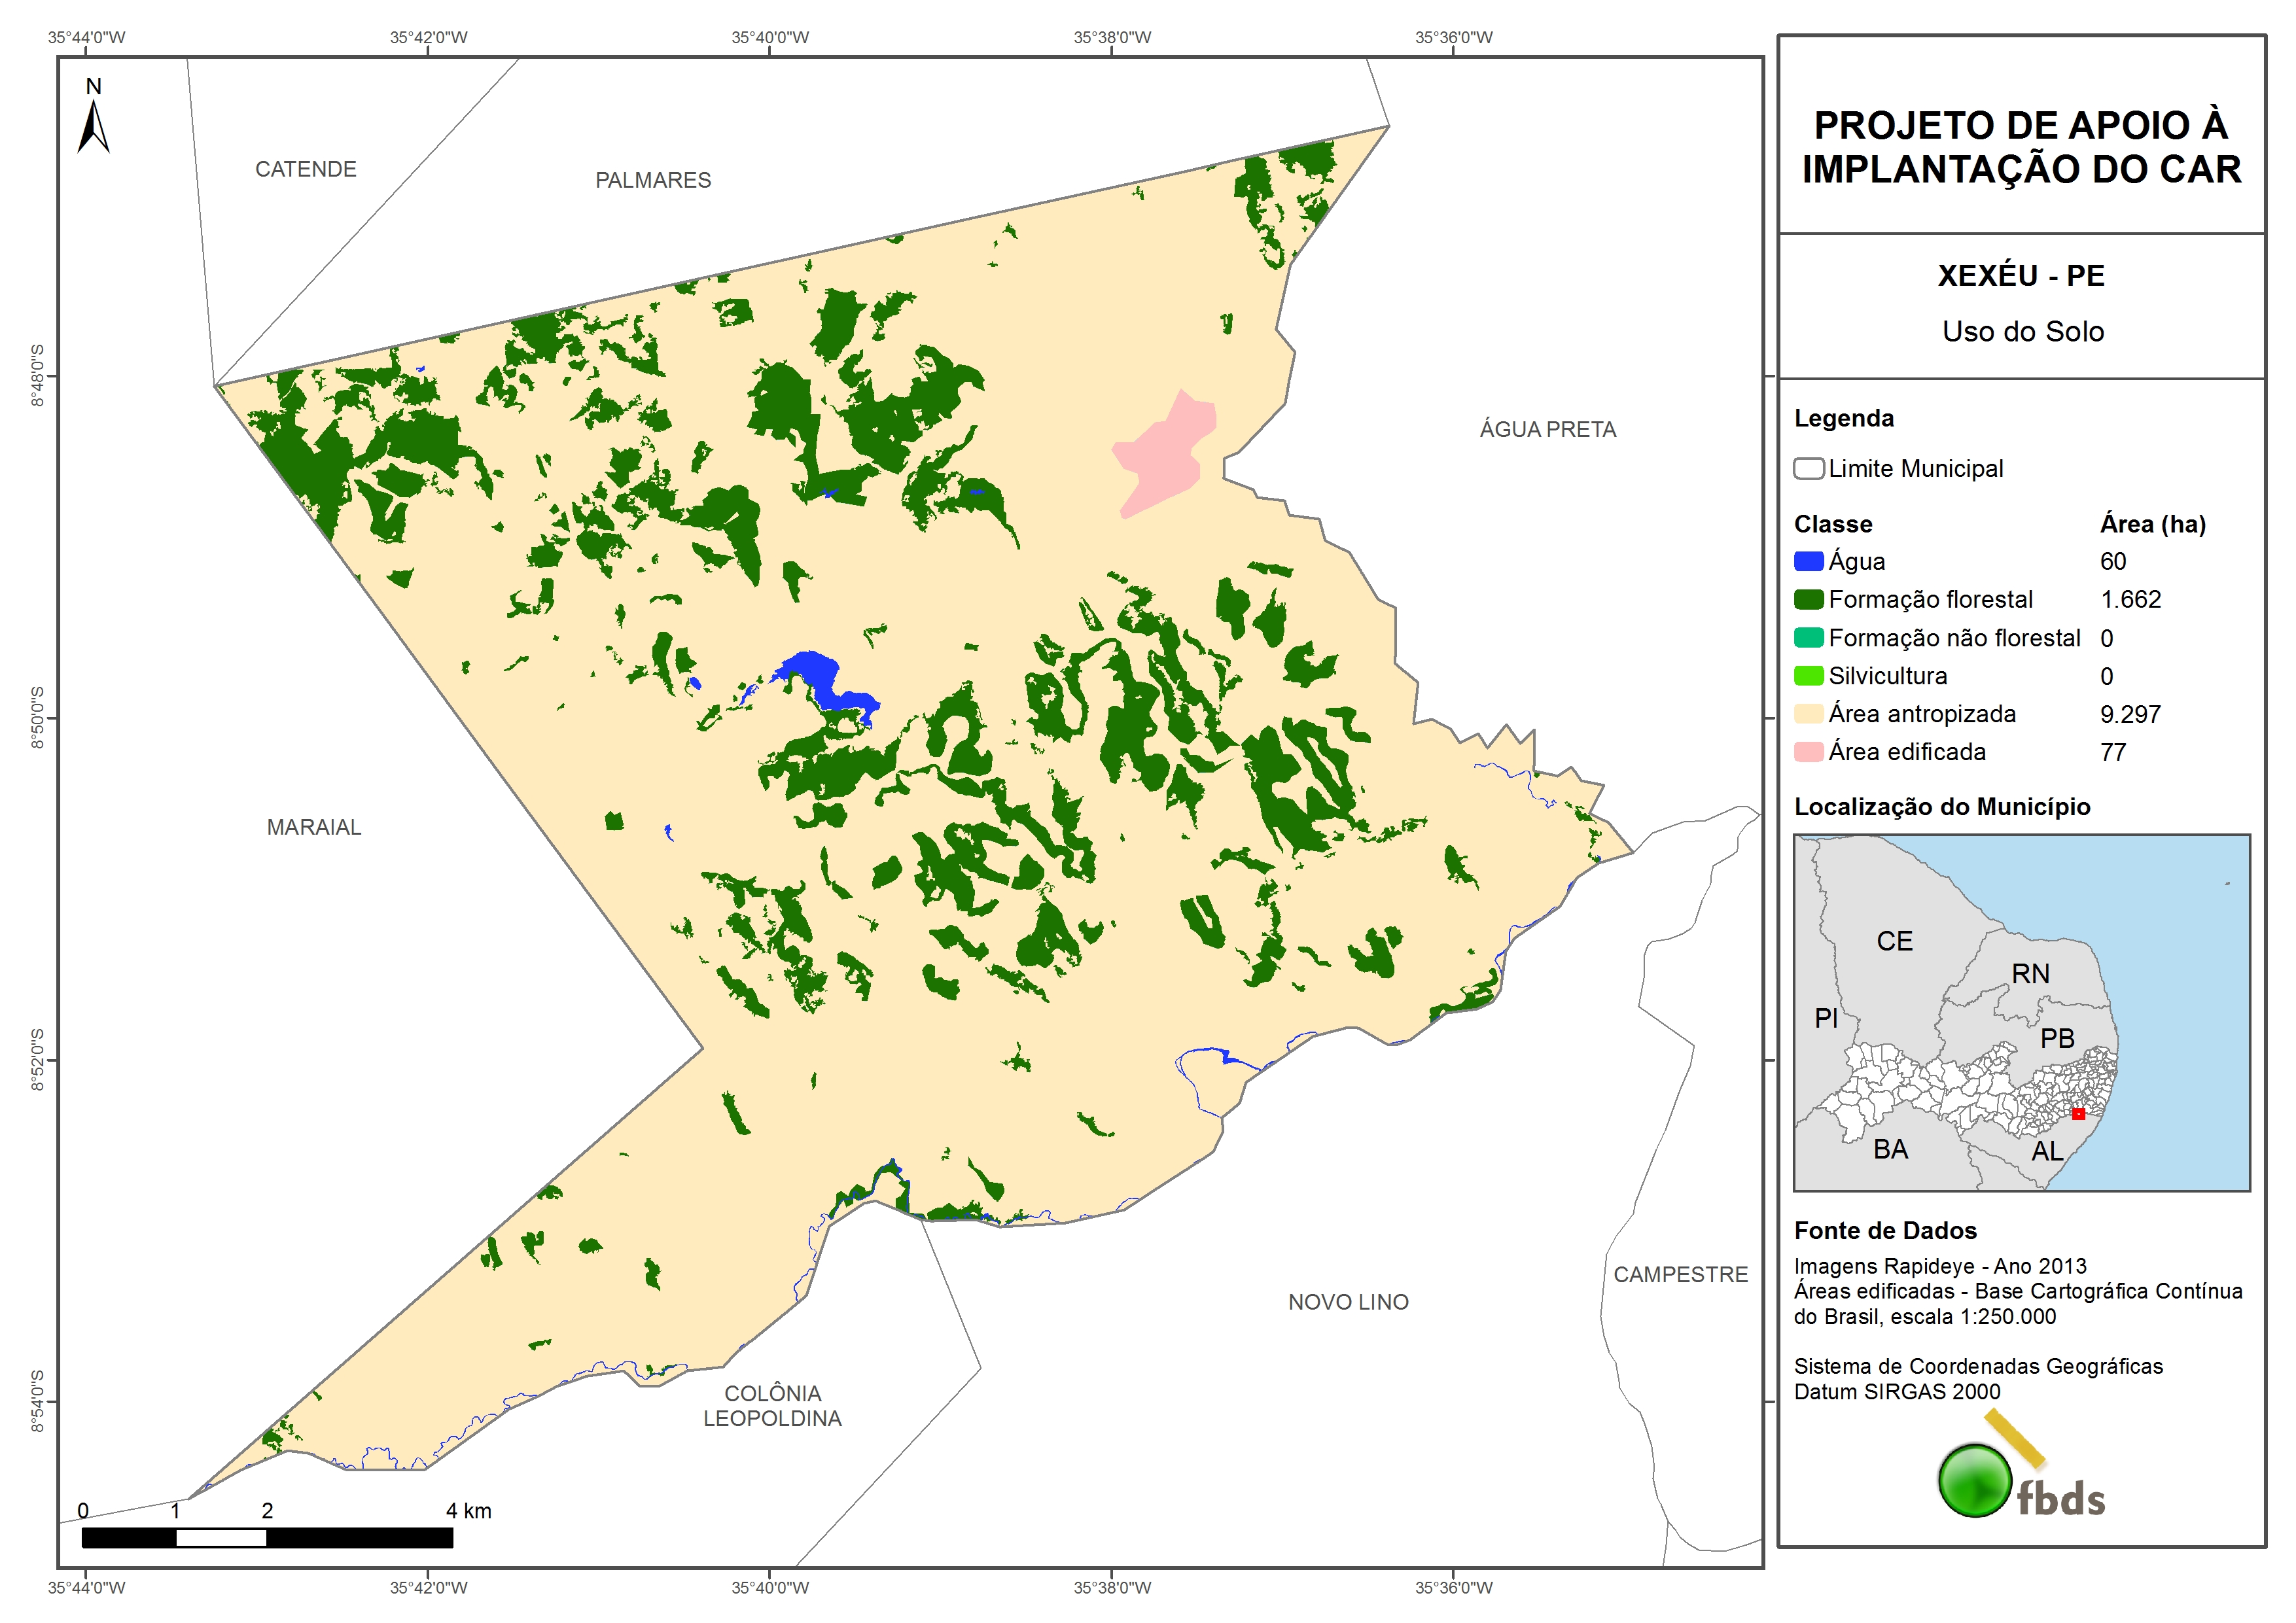Click the north arrow compass symbol
The width and height of the screenshot is (2296, 1623).
pyautogui.click(x=93, y=126)
